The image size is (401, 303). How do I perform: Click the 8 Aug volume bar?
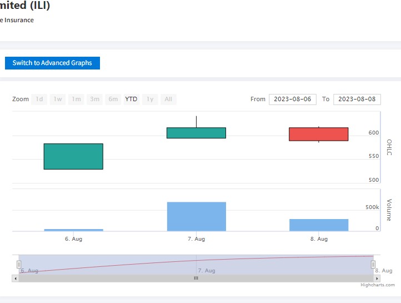coord(318,225)
